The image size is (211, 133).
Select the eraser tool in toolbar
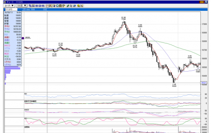point(74,6)
